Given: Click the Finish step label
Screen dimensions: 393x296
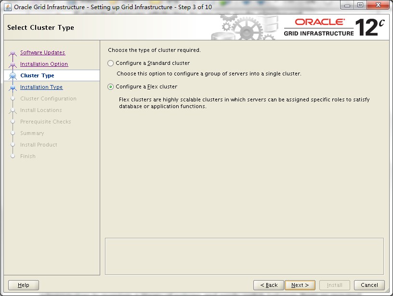Looking at the screenshot, I should (28, 156).
